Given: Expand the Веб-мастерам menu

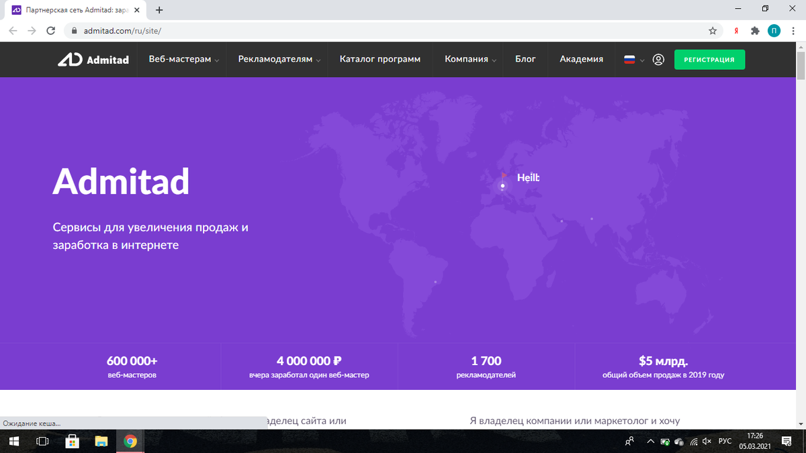Looking at the screenshot, I should [184, 59].
